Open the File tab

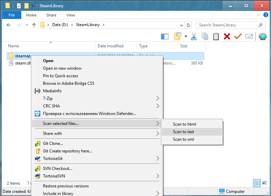[12, 15]
